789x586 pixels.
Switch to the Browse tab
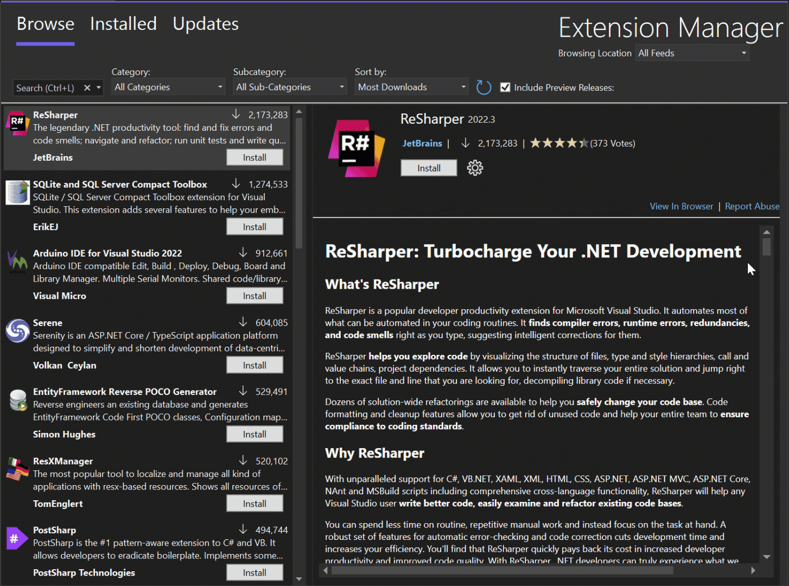coord(46,24)
